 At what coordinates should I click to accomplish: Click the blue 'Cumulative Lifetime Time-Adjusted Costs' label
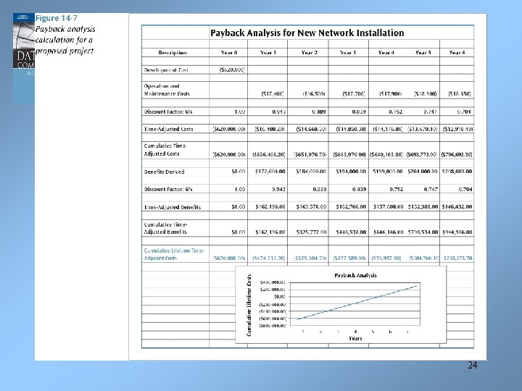tap(174, 254)
